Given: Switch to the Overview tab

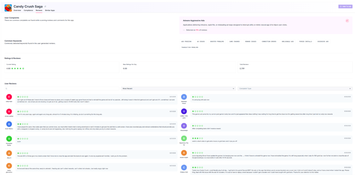Looking at the screenshot, I should point(17,10).
